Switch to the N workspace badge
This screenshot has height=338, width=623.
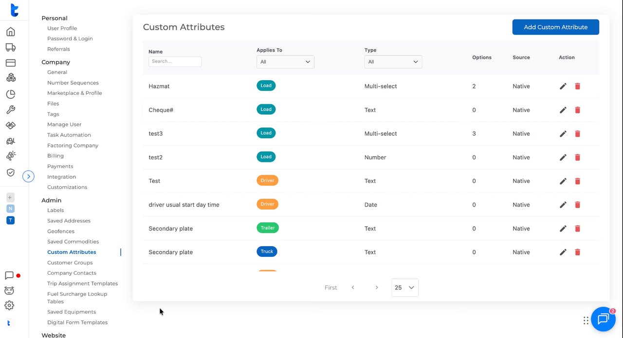coord(10,209)
